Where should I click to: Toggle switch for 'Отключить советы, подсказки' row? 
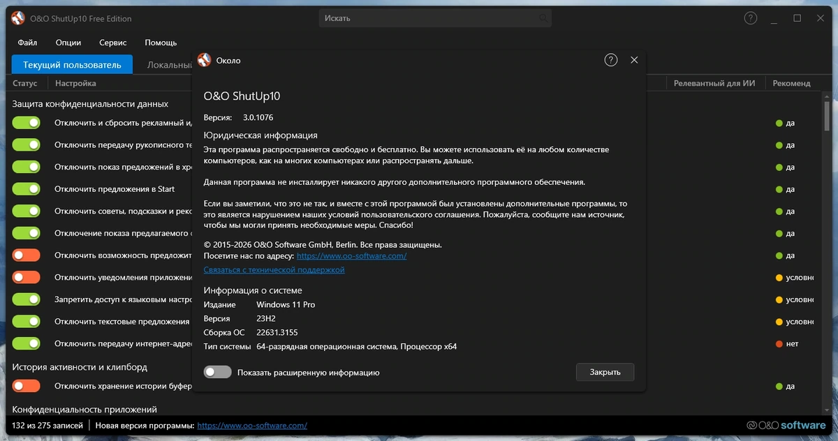[27, 211]
